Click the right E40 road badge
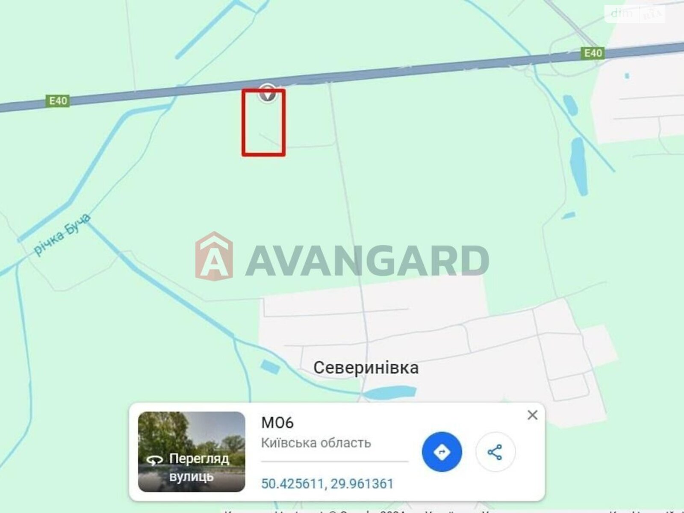 pyautogui.click(x=593, y=53)
